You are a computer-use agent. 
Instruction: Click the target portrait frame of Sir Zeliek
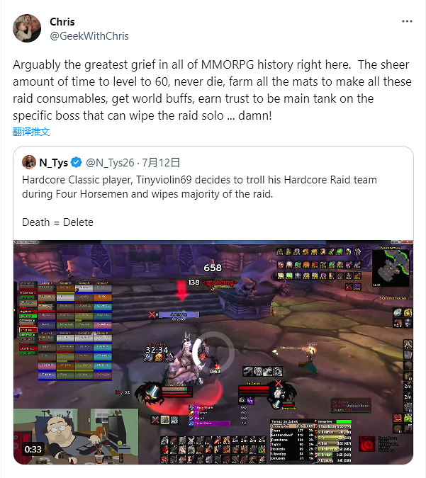pyautogui.click(x=279, y=393)
